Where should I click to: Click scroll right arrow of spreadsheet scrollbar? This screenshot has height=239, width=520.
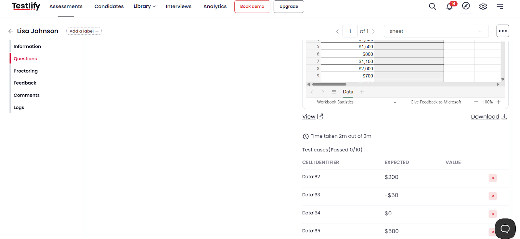498,84
